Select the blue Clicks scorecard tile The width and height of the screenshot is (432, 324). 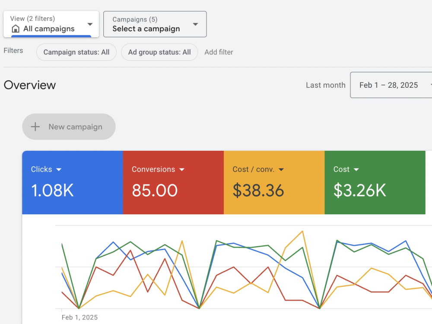coord(73,182)
